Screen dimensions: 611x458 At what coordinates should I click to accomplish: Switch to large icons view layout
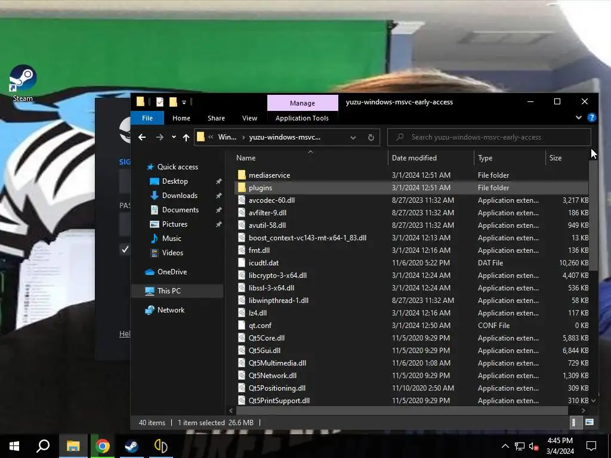(x=589, y=423)
